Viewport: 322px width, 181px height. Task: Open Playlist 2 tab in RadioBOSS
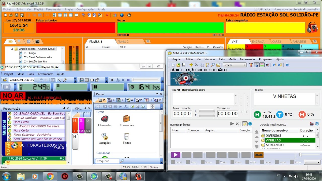[x=123, y=41]
